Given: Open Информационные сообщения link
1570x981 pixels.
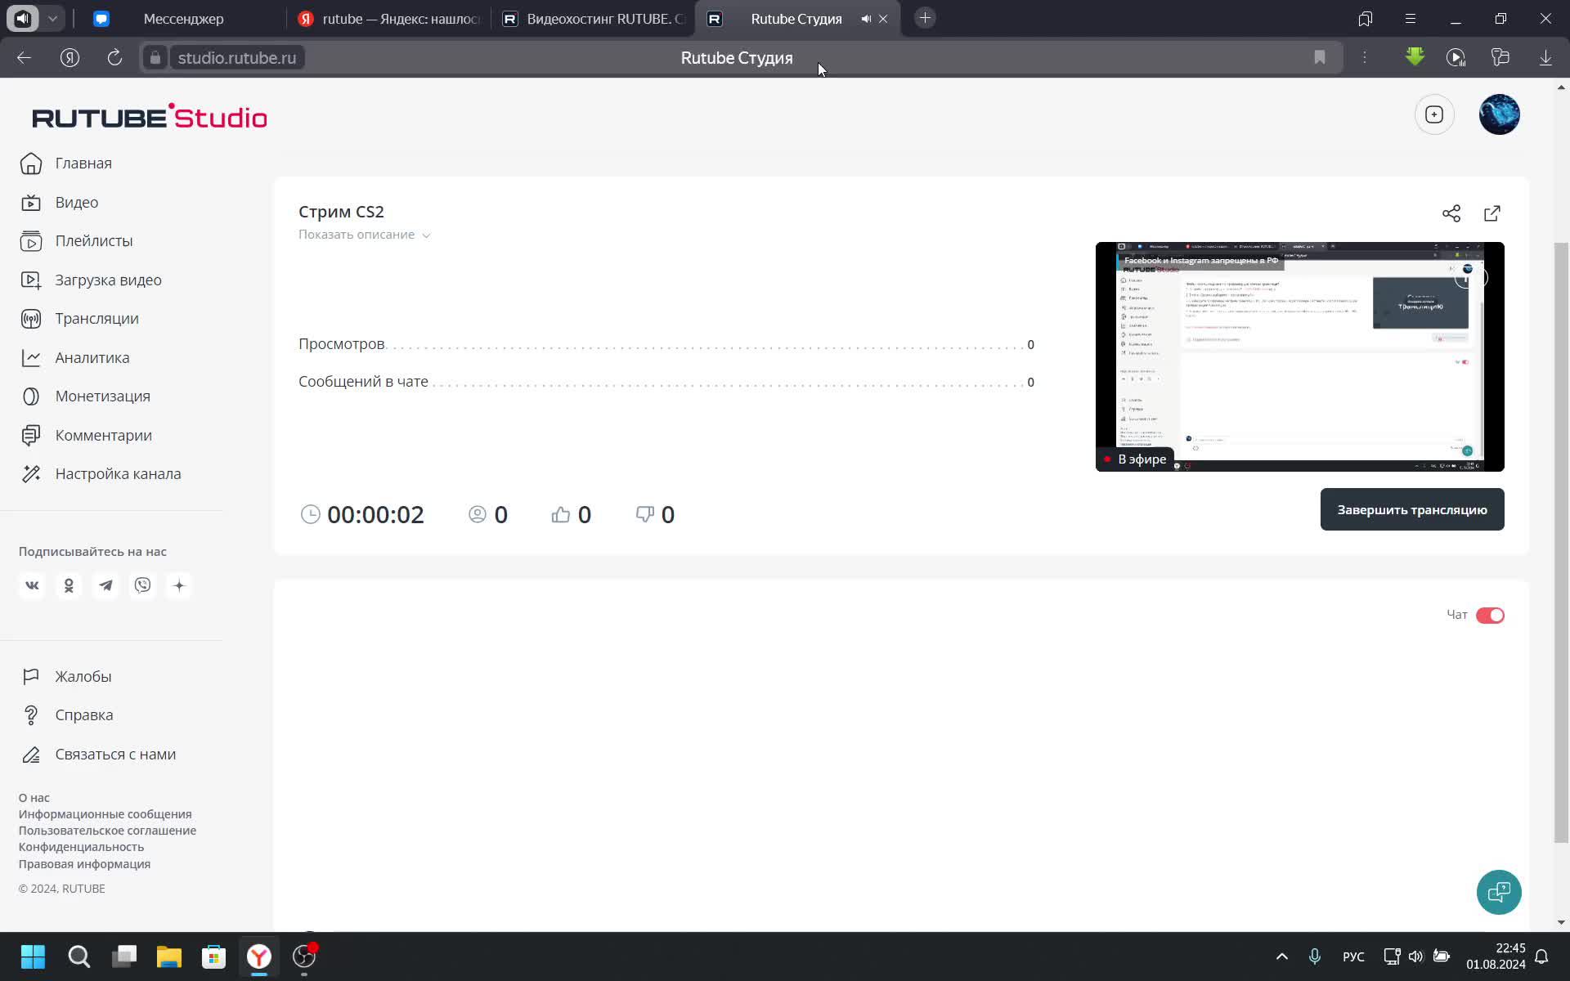Looking at the screenshot, I should click(105, 814).
